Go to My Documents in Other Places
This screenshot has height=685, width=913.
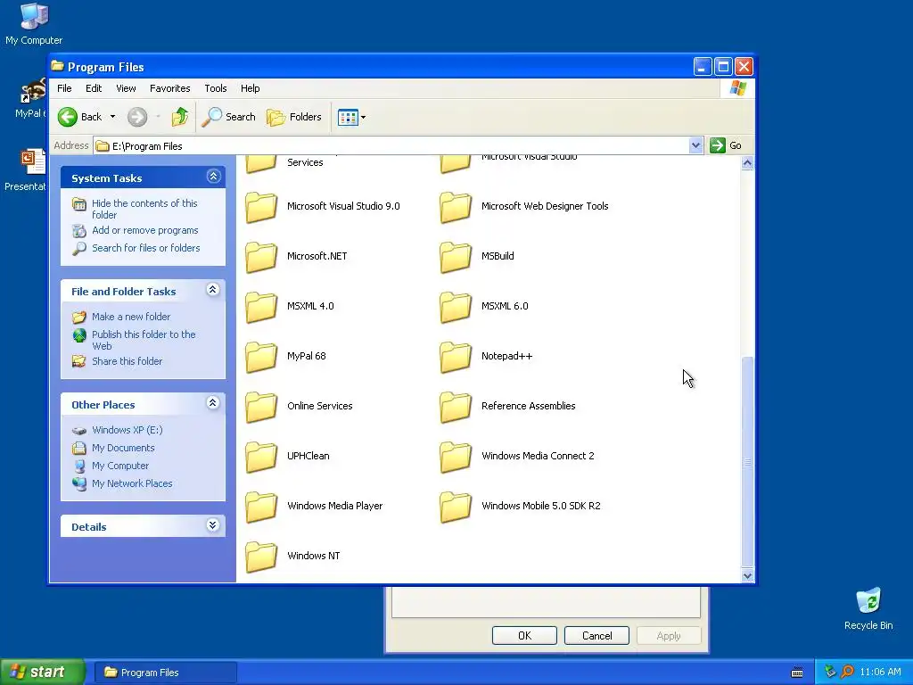123,448
